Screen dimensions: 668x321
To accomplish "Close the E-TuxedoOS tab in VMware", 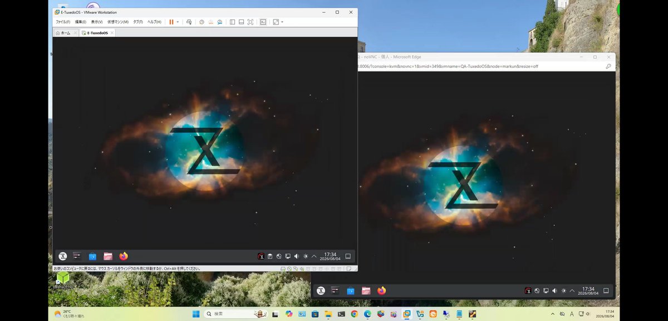I will 112,33.
